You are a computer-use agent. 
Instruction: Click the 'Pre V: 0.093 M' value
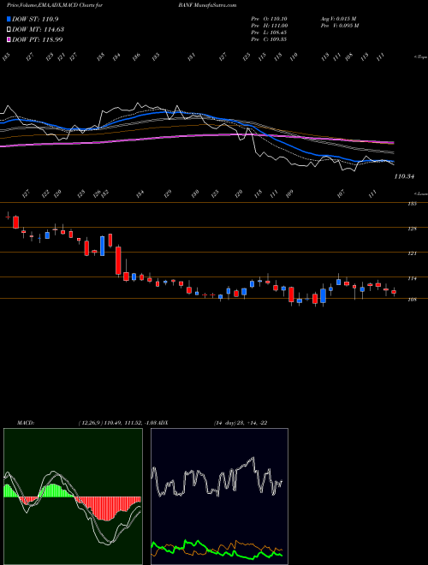(x=339, y=26)
